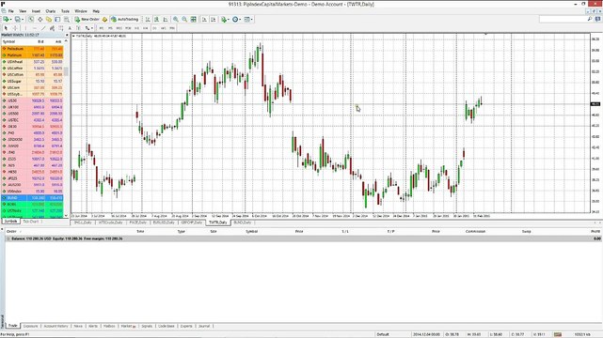Image resolution: width=603 pixels, height=338 pixels.
Task: Switch to Tick Chart tab
Action: [30, 222]
